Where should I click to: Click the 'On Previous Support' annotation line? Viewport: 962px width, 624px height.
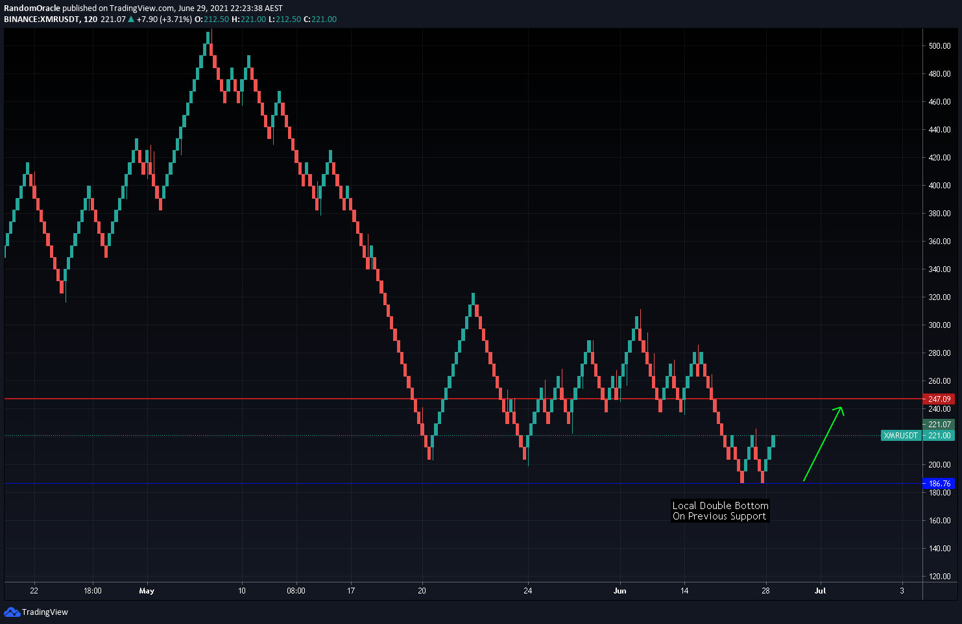click(x=719, y=516)
